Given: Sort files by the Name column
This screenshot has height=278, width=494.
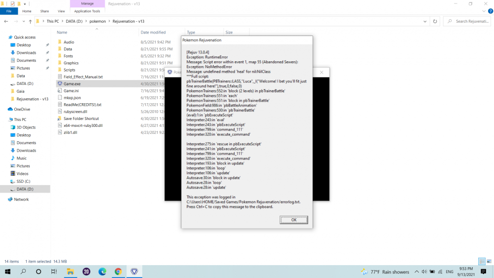Looking at the screenshot, I should tap(62, 32).
